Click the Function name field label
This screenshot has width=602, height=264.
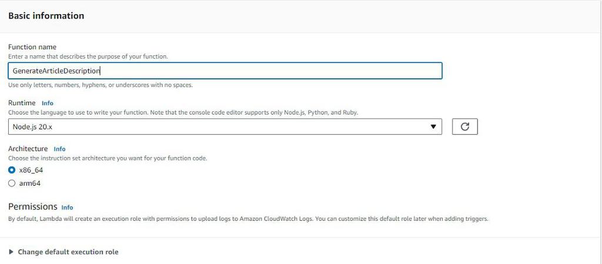coord(32,46)
